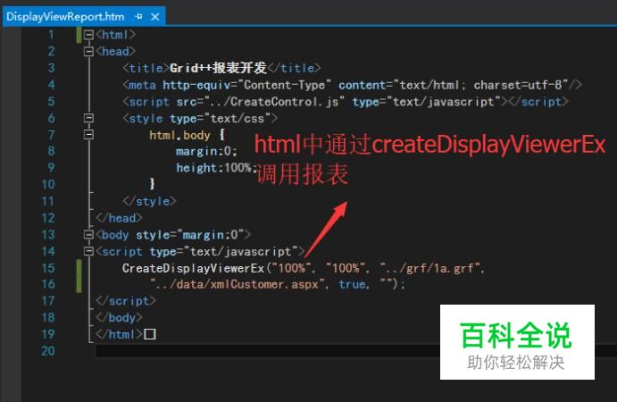Collapse the <head> block on line 2
This screenshot has width=617, height=402.
[88, 51]
